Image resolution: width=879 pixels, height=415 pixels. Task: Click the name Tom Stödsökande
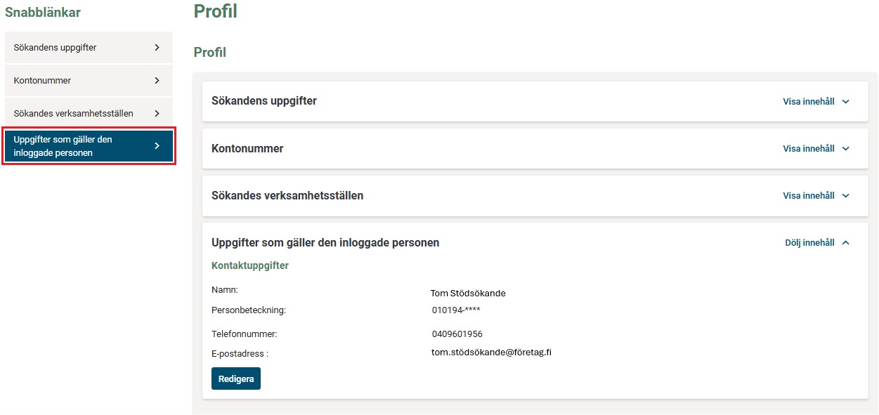(468, 294)
